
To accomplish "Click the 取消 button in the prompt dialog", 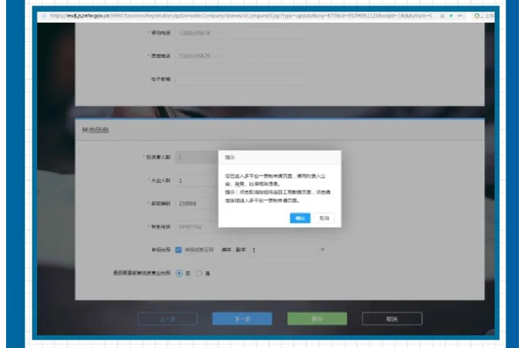I will click(x=324, y=218).
